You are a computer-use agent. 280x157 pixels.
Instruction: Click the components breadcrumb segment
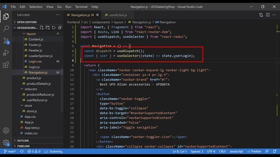(101, 22)
